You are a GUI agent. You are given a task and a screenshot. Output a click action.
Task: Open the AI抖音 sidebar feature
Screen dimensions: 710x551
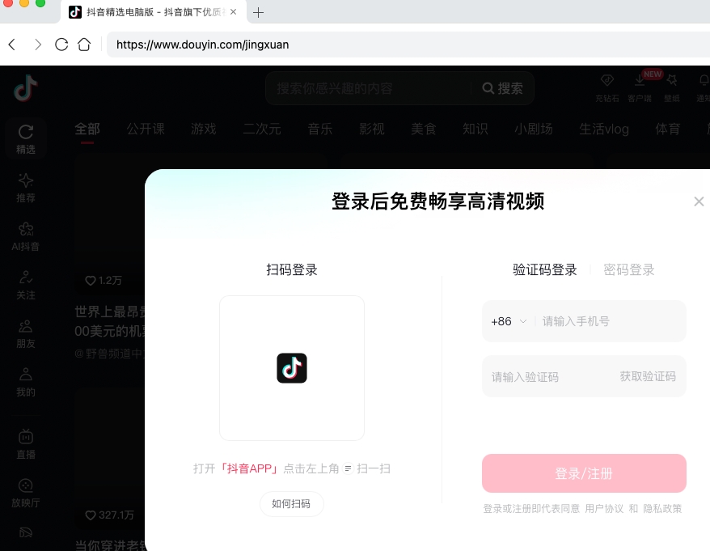pos(25,236)
